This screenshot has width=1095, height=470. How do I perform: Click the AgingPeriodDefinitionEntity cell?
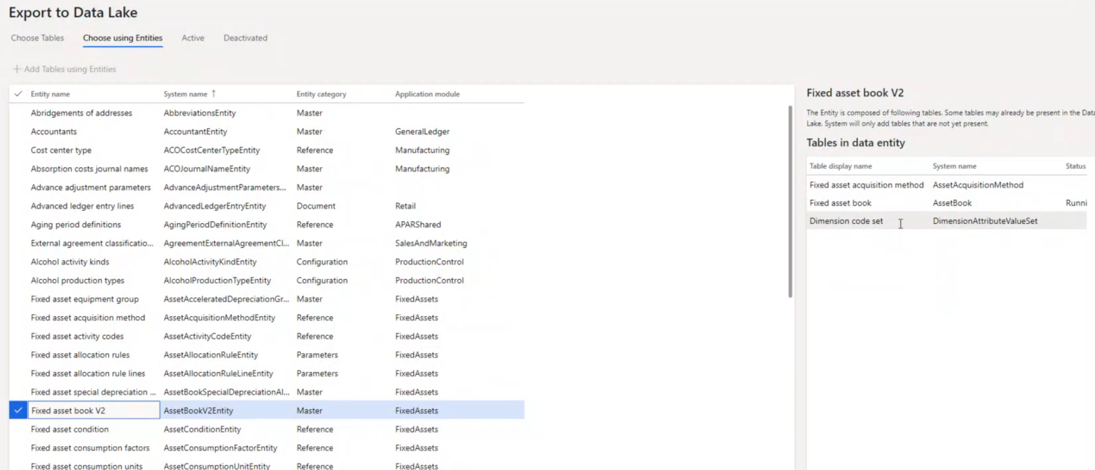coord(215,224)
